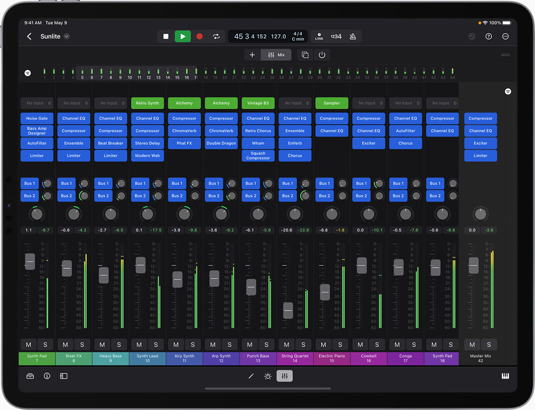This screenshot has width=535, height=410.
Task: Start recording with the red record button
Action: click(x=199, y=37)
